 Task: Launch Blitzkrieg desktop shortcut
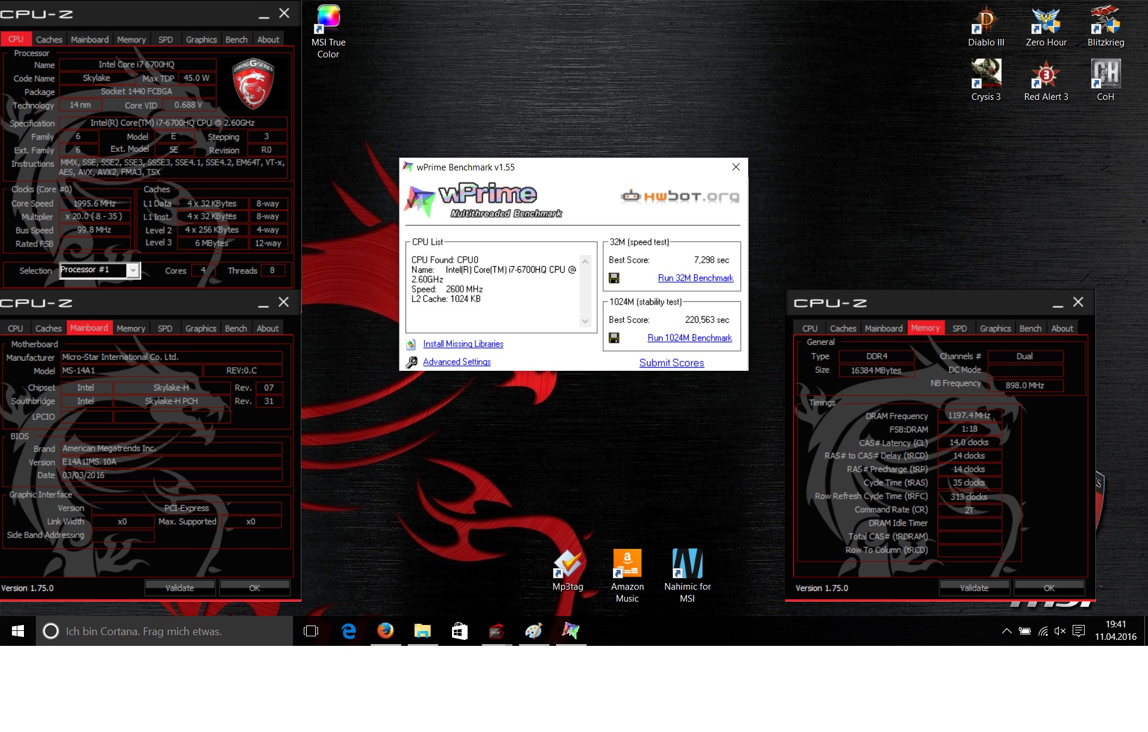1106,27
